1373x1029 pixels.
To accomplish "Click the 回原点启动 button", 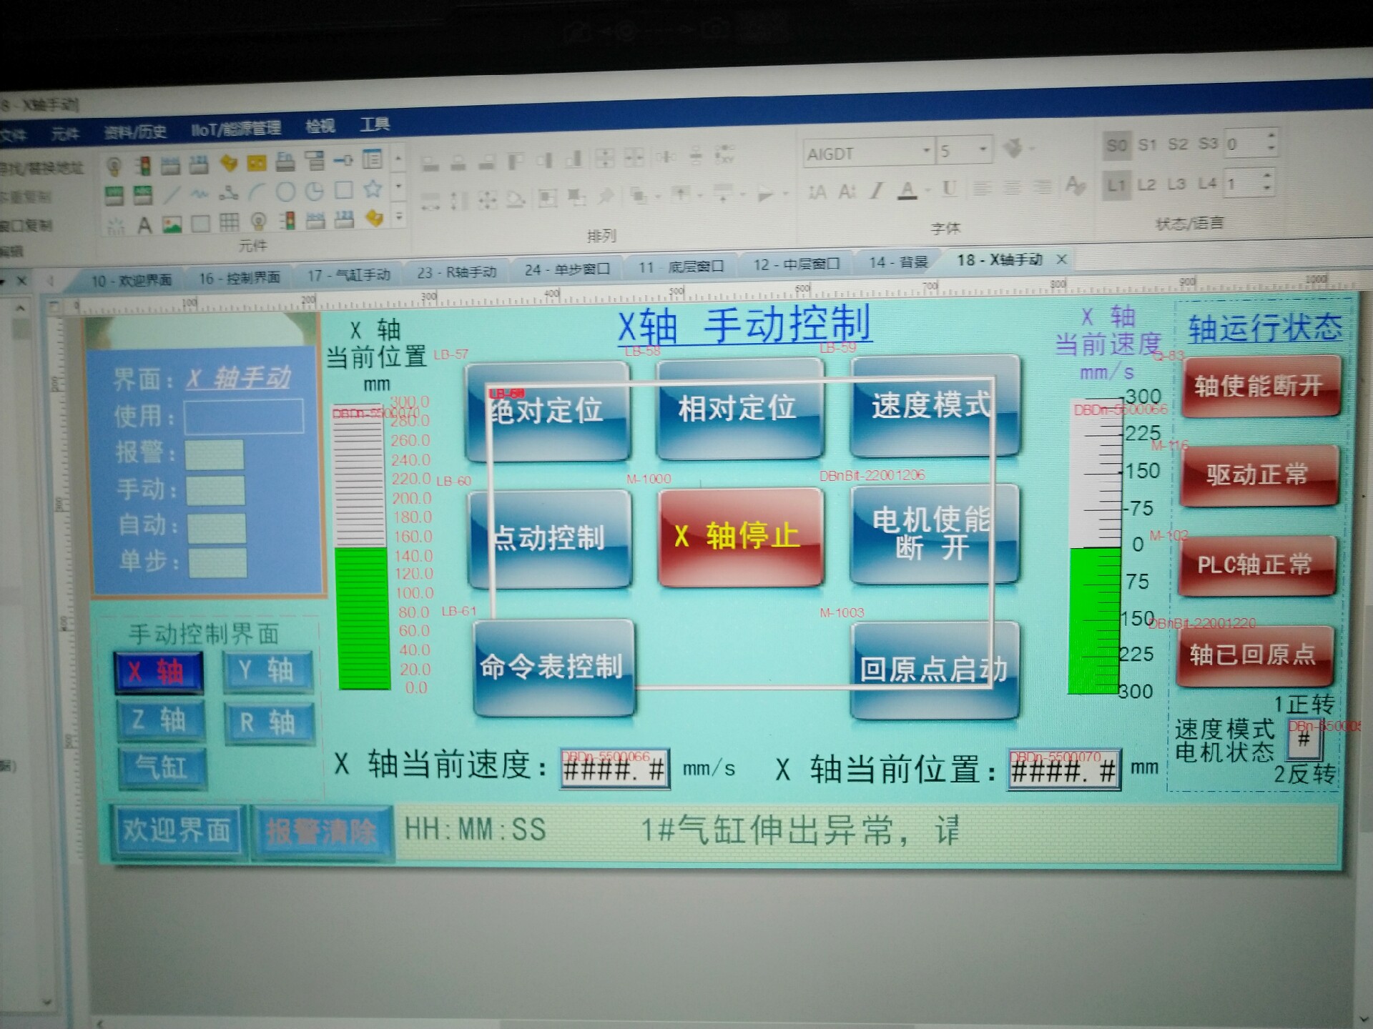I will [x=933, y=670].
